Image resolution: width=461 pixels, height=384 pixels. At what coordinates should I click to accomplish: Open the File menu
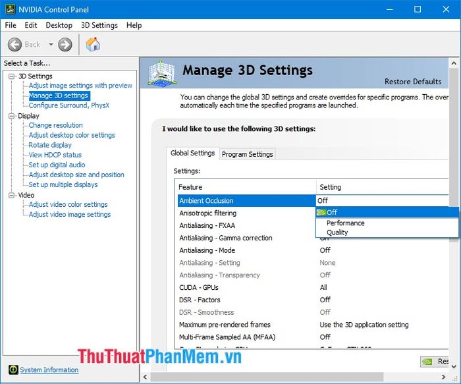11,25
